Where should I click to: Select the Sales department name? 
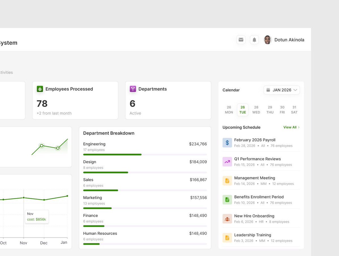coord(88,180)
